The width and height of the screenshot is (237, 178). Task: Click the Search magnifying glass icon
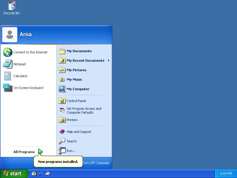pos(62,141)
